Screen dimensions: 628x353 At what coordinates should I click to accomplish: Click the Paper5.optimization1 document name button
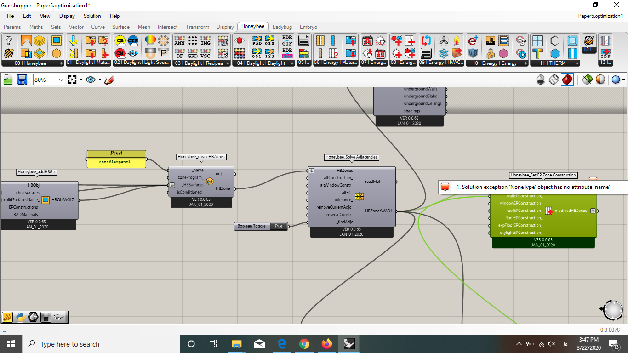click(x=601, y=16)
